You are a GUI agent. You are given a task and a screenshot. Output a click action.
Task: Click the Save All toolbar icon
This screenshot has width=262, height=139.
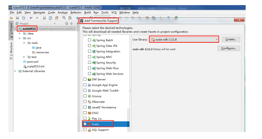pos(17,18)
